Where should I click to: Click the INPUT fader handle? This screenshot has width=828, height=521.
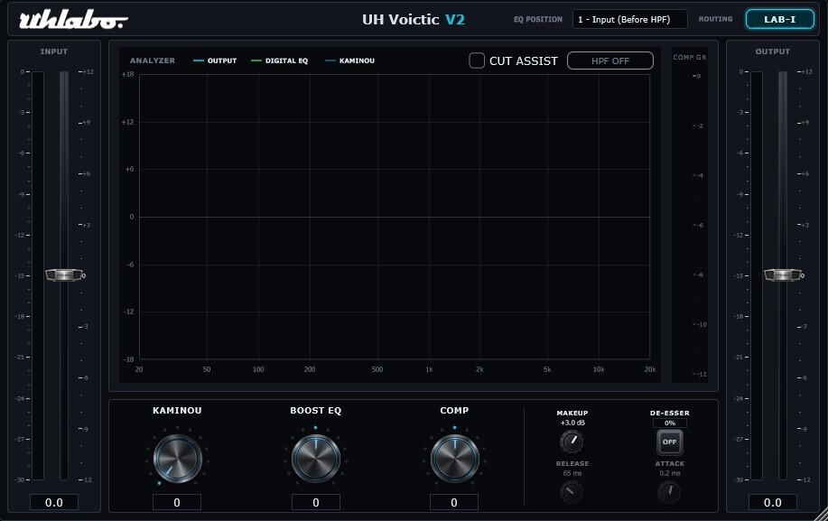[64, 275]
